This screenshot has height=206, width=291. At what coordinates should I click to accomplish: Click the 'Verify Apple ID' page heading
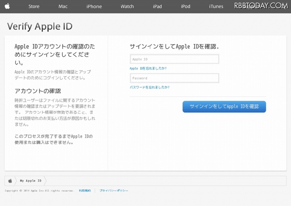pyautogui.click(x=40, y=25)
